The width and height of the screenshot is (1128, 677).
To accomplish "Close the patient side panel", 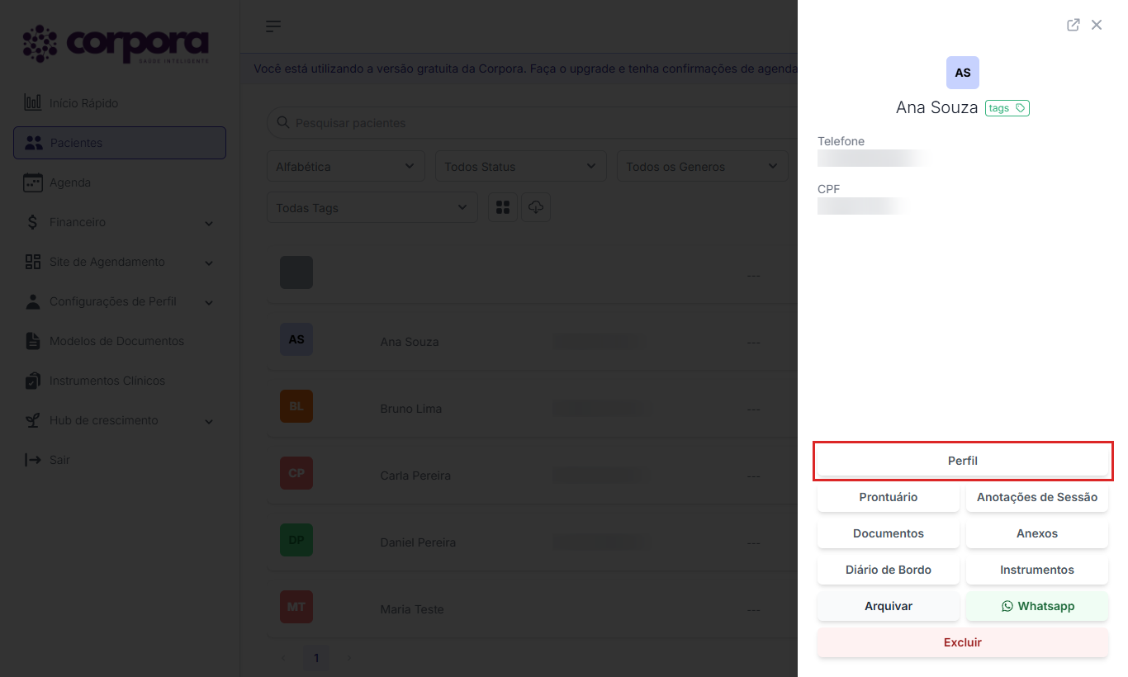I will click(x=1097, y=25).
